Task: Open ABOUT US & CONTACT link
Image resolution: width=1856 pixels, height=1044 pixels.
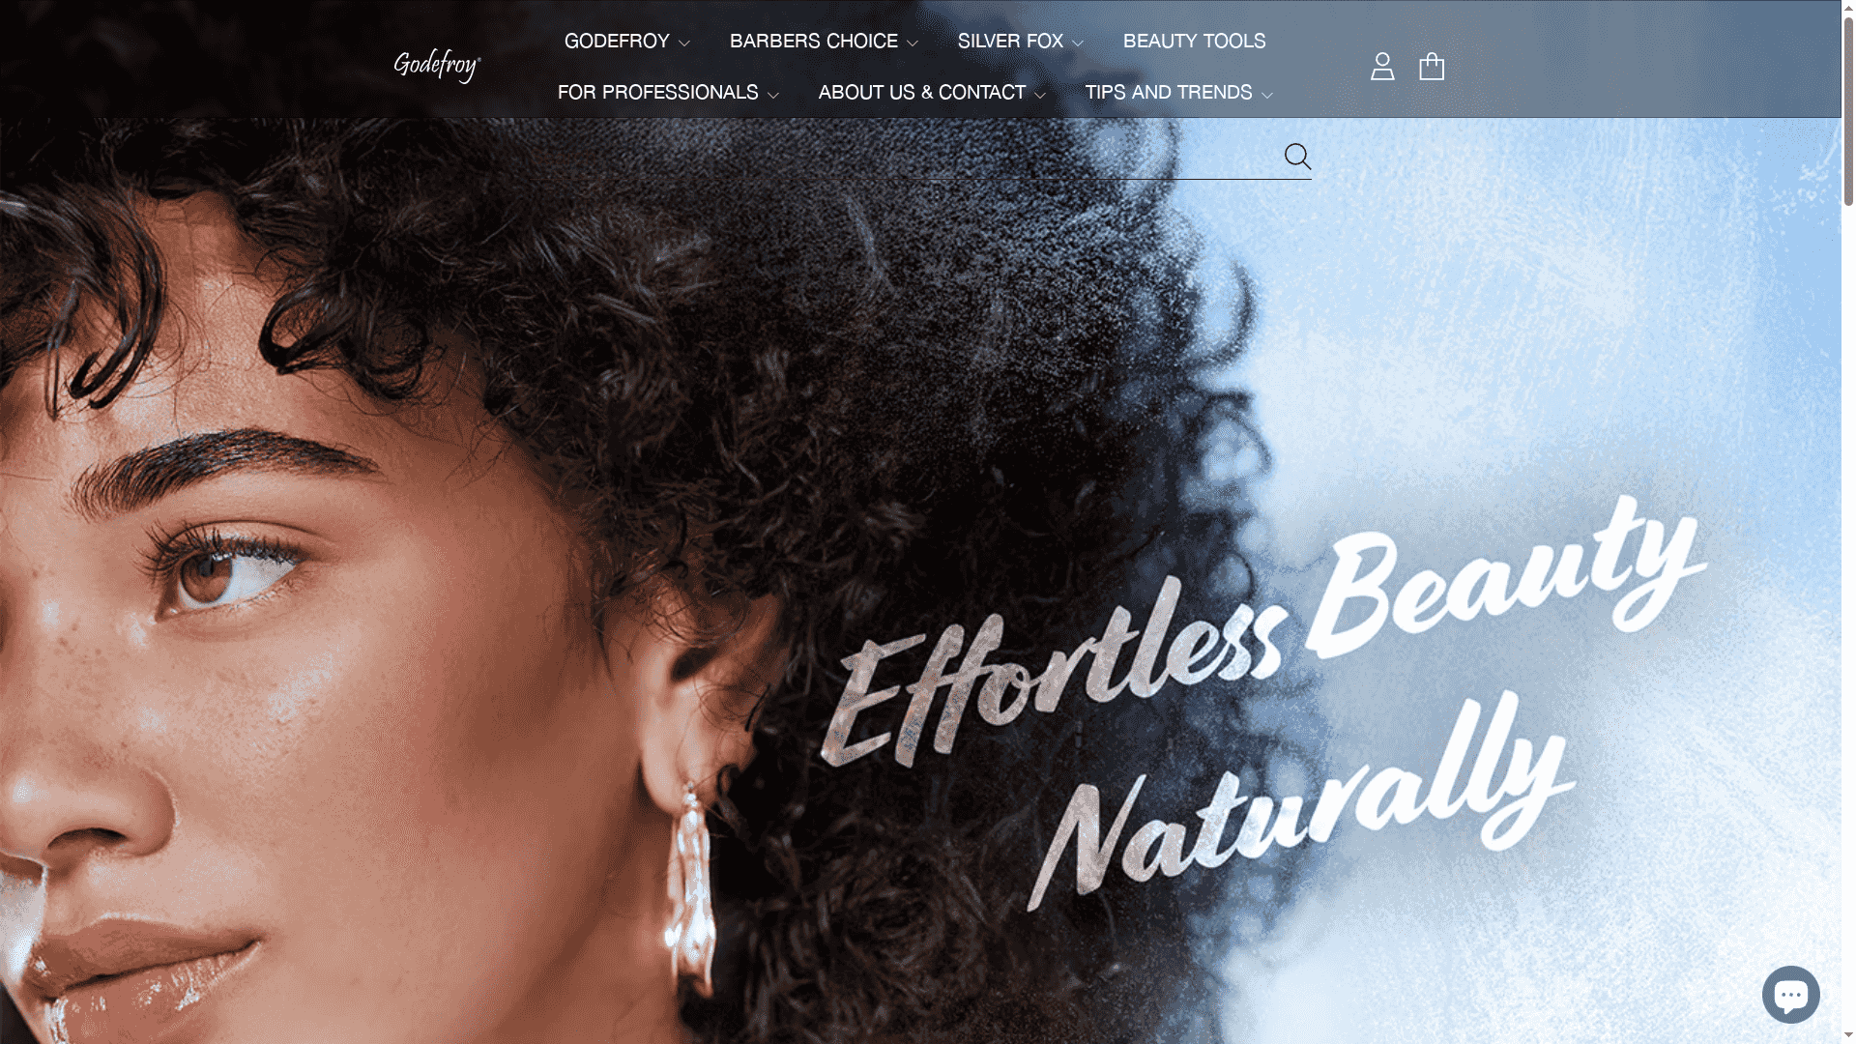Action: click(x=921, y=93)
